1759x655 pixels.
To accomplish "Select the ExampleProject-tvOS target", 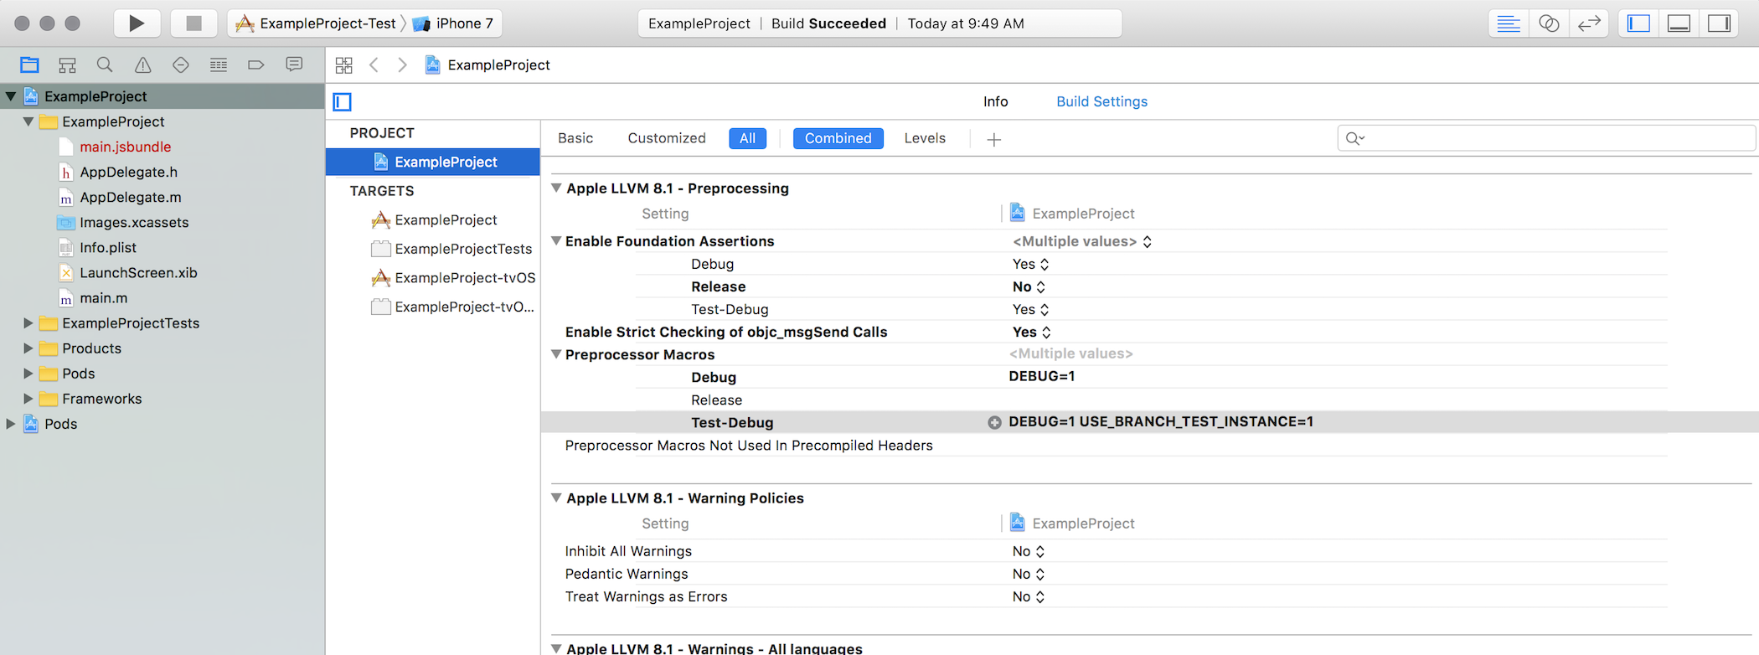I will 454,278.
